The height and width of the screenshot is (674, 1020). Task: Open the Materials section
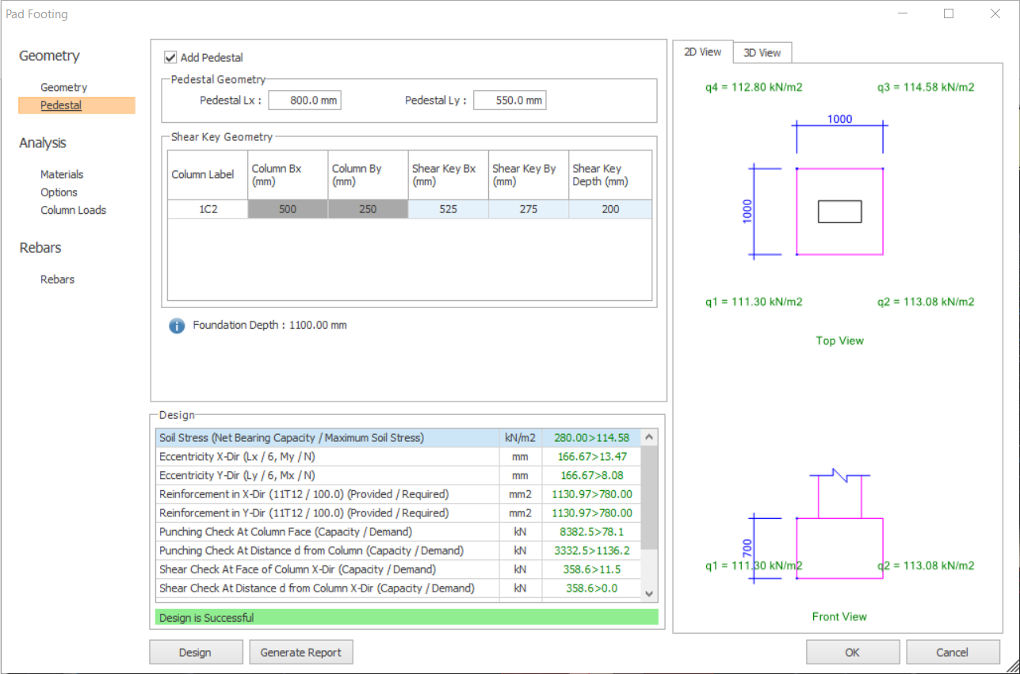click(62, 175)
